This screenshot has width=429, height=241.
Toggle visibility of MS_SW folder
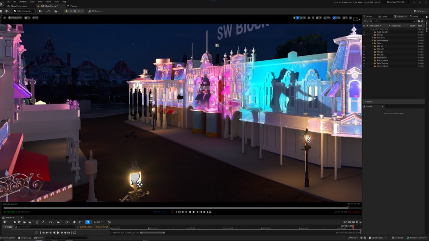364,54
